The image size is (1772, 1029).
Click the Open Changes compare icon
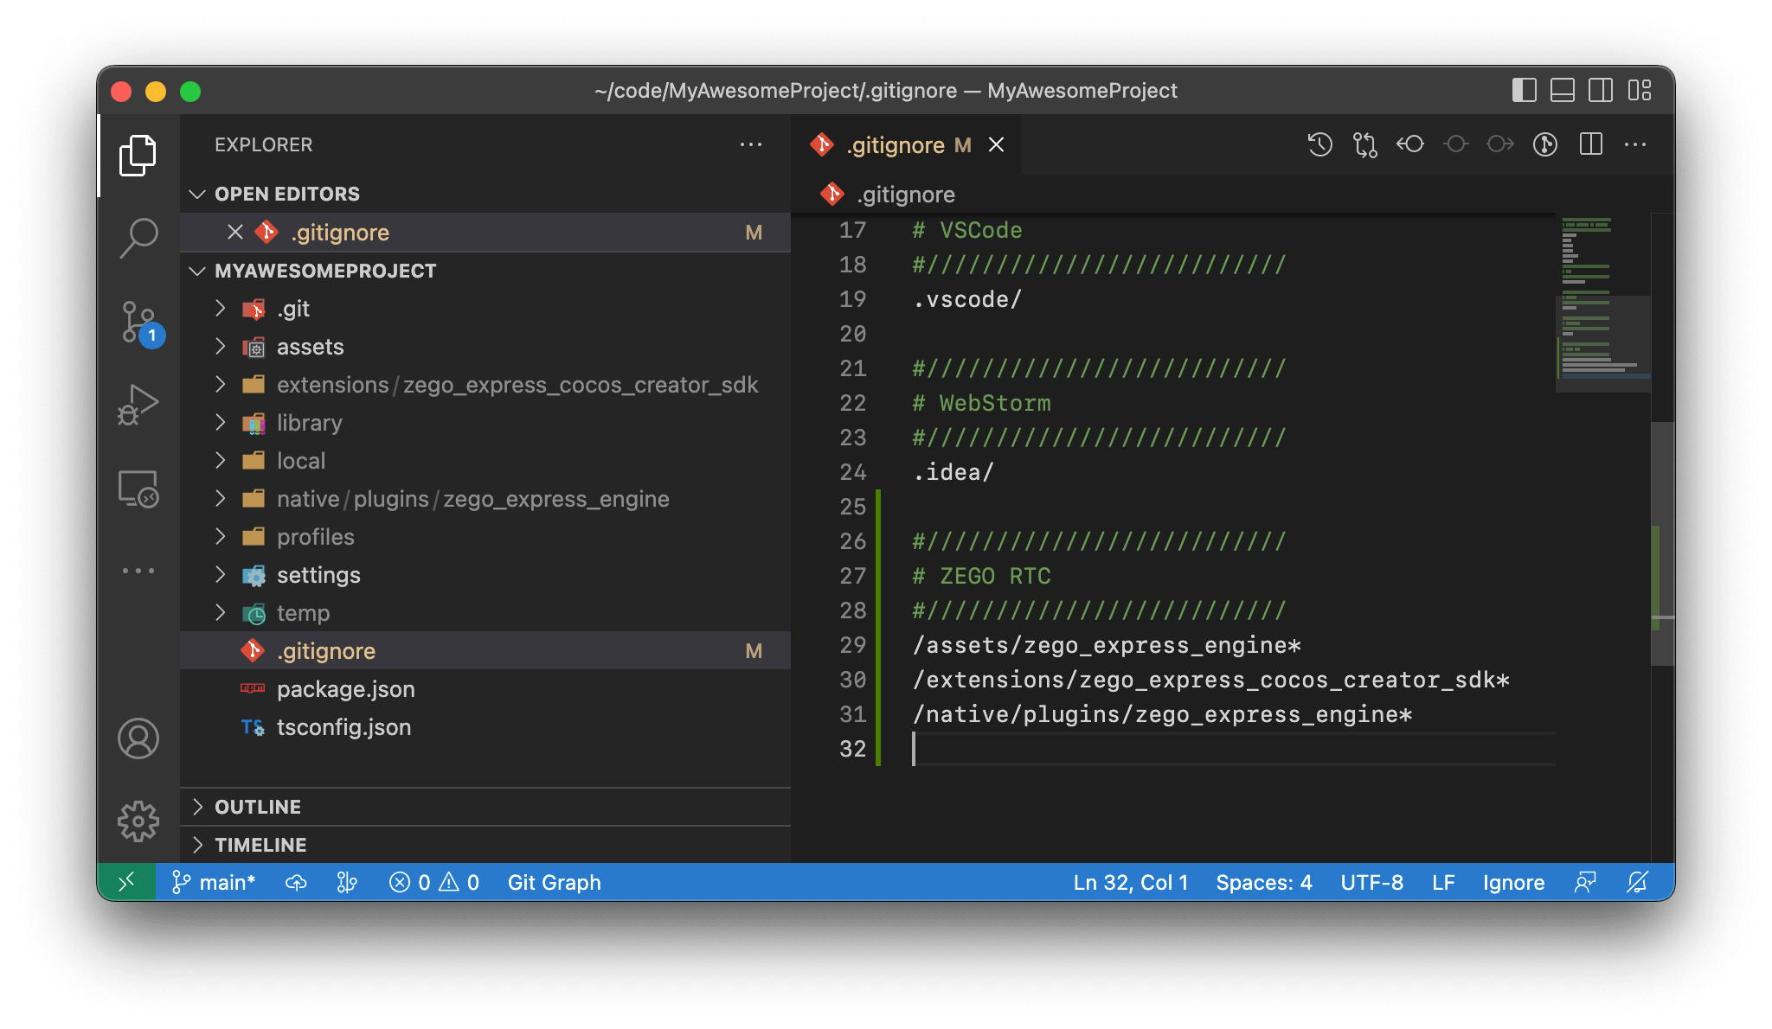click(1364, 144)
